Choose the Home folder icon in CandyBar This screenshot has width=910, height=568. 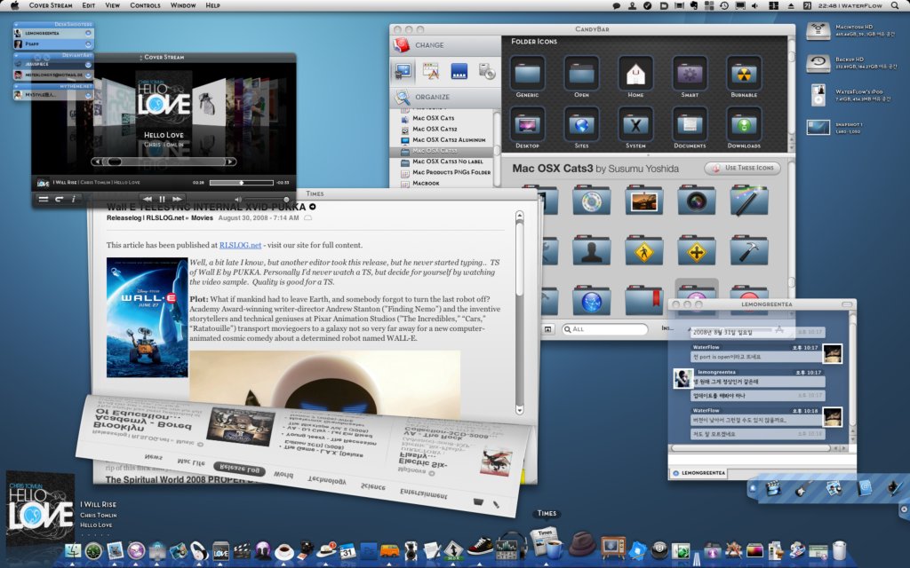(x=635, y=74)
